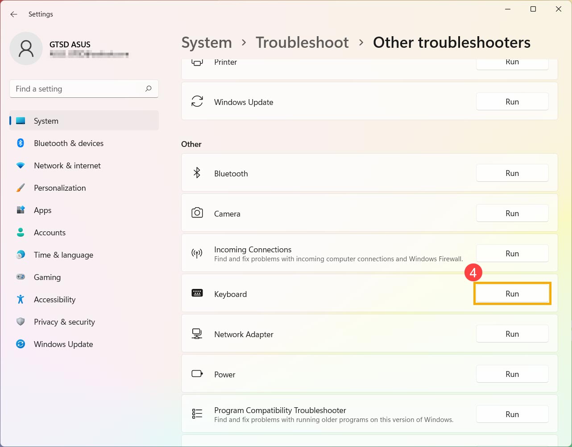Open Accessibility settings
Viewport: 572px width, 447px height.
point(84,299)
